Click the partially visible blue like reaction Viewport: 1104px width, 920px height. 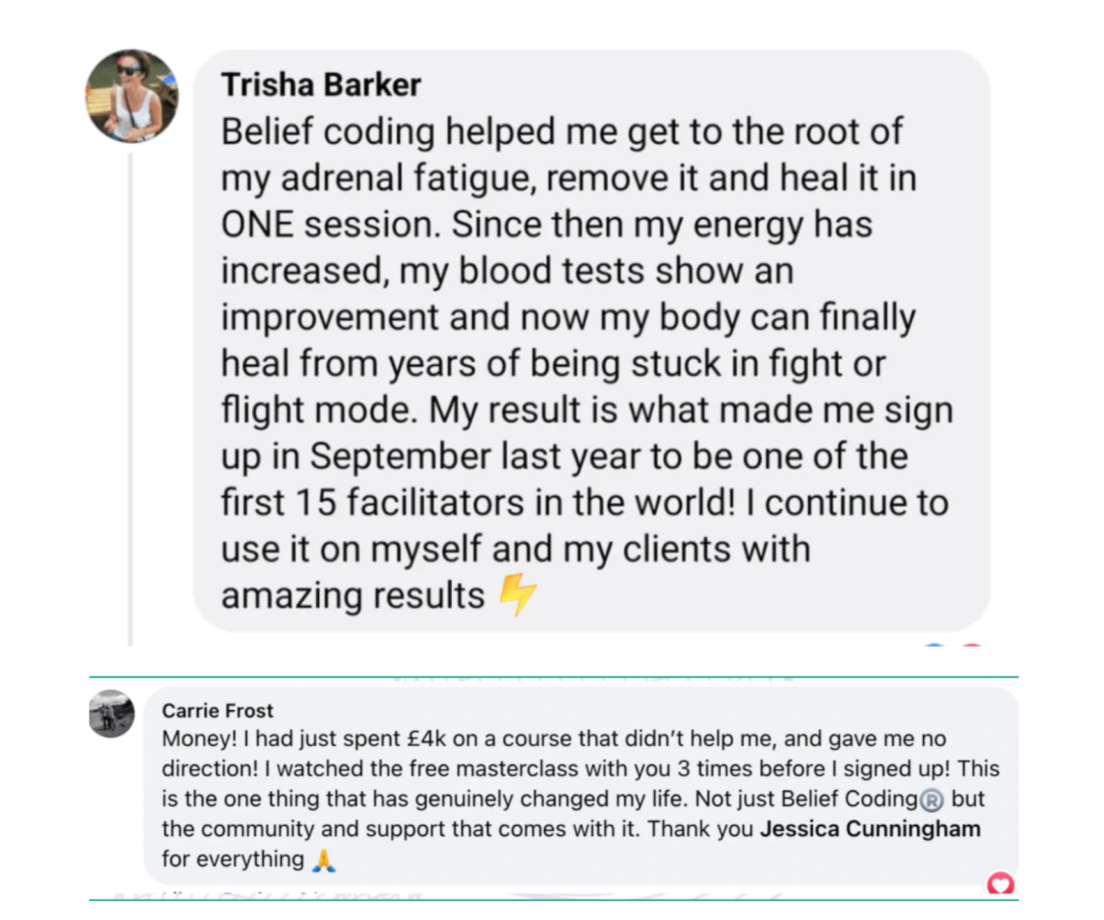tap(935, 645)
